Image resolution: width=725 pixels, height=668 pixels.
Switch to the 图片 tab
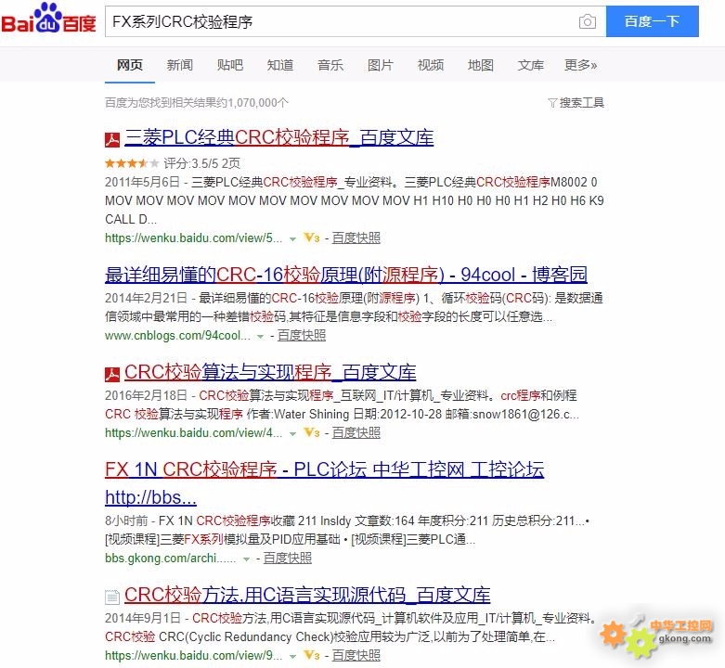point(380,65)
